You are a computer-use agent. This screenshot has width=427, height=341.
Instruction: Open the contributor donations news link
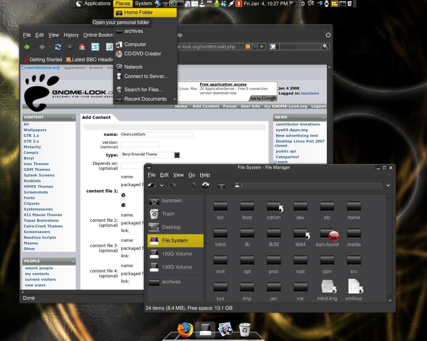point(298,124)
